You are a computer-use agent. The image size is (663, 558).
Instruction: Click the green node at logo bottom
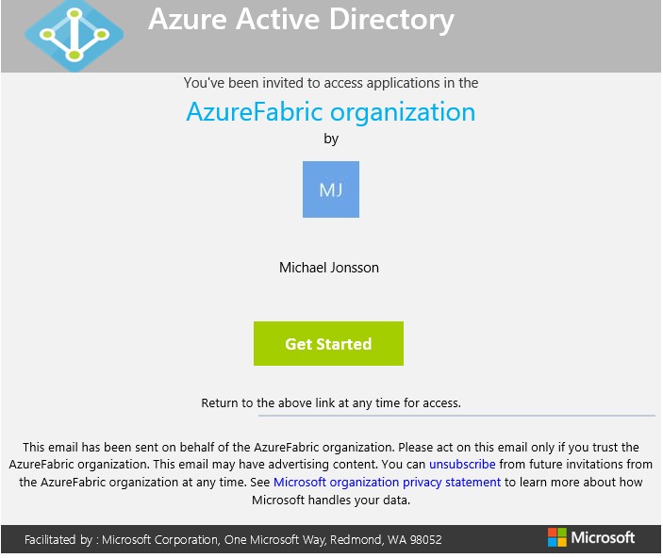coord(74,55)
